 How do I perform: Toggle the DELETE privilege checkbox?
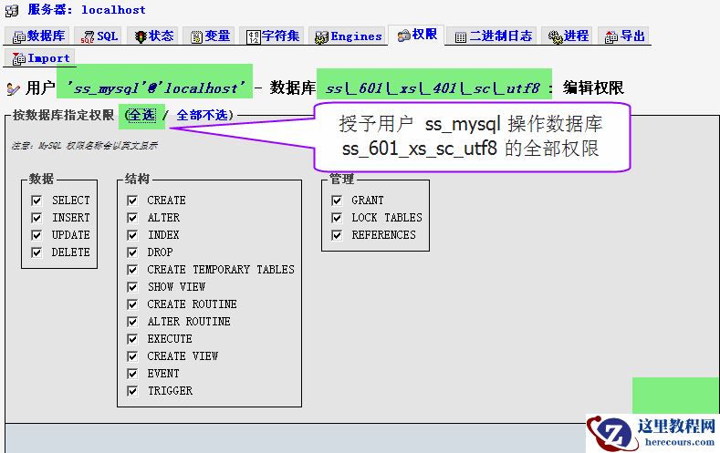click(x=37, y=252)
